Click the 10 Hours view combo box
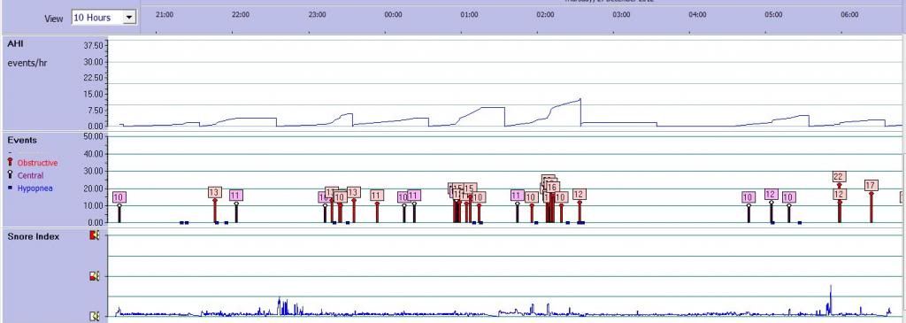This screenshot has height=323, width=906. (104, 18)
